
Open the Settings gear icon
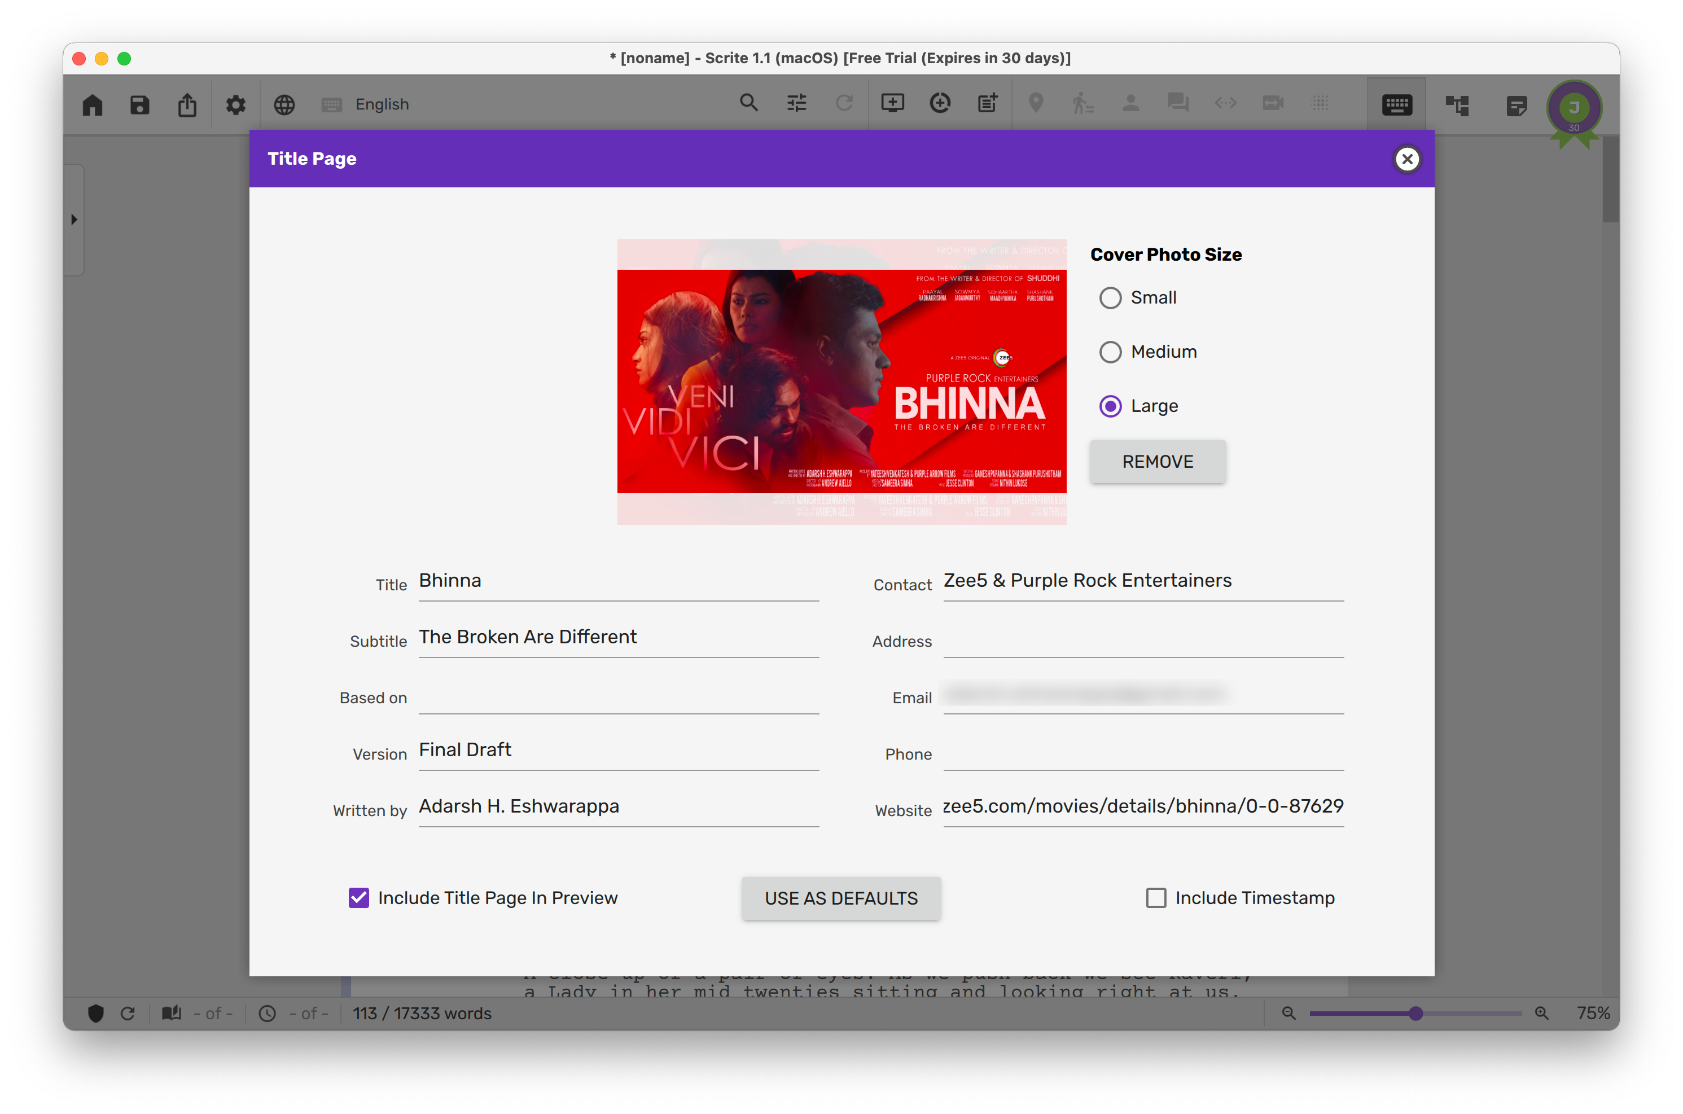coord(235,104)
